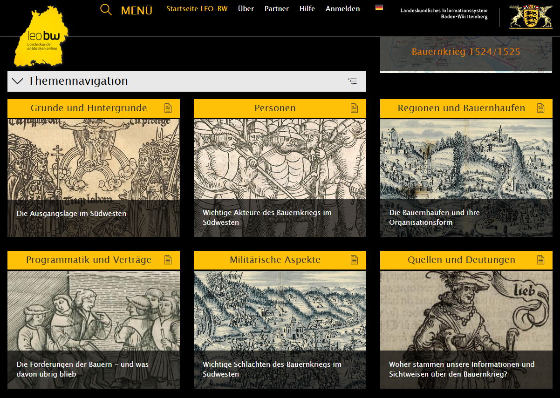Click caption Die Bauernhaufen und ihre Organisationsform
Screen dimensions: 560x398
[435, 217]
